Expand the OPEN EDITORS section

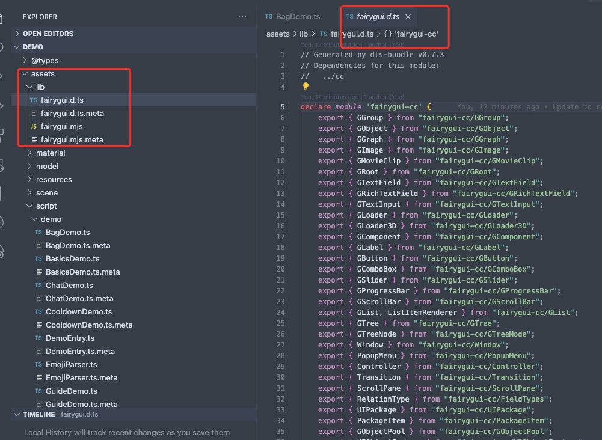coord(17,34)
